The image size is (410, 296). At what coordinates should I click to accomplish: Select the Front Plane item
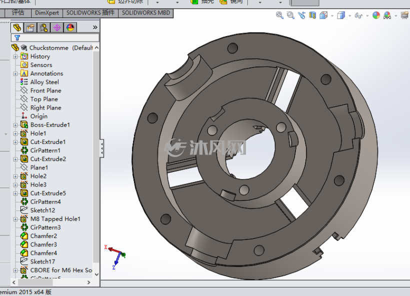coord(41,90)
